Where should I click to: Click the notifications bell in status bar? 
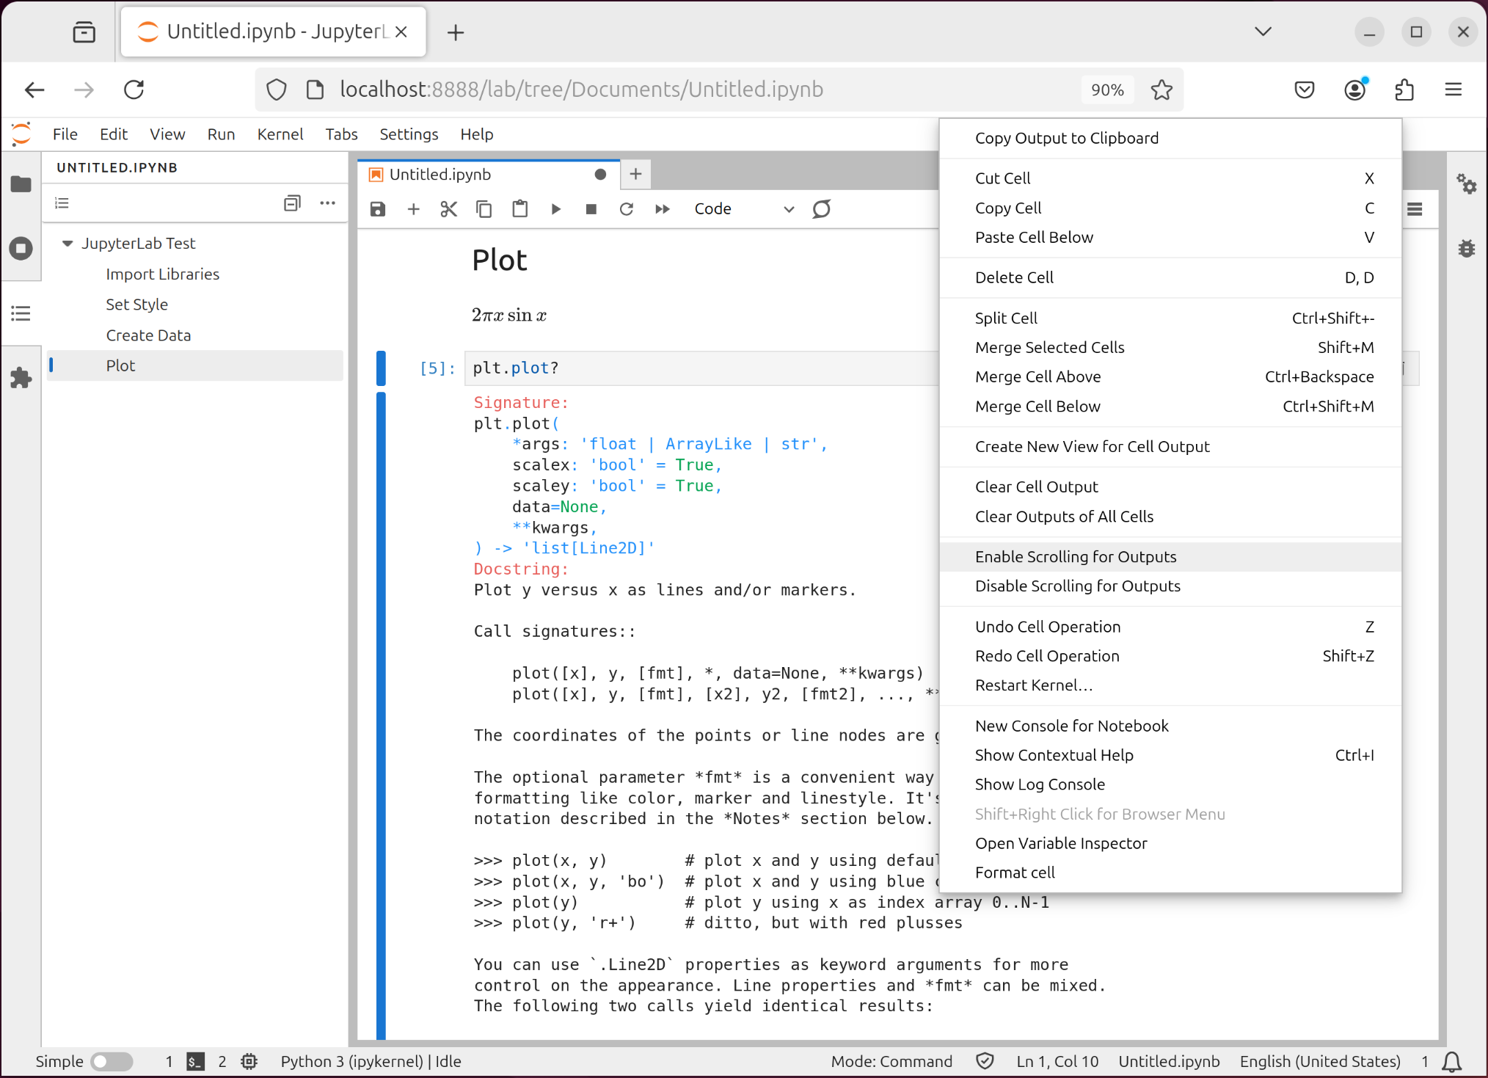click(1451, 1061)
